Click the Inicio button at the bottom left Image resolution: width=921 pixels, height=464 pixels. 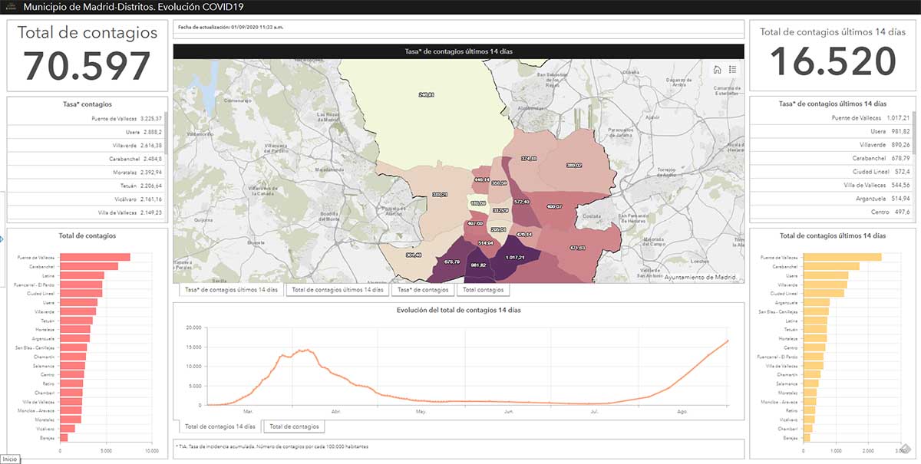(10, 459)
